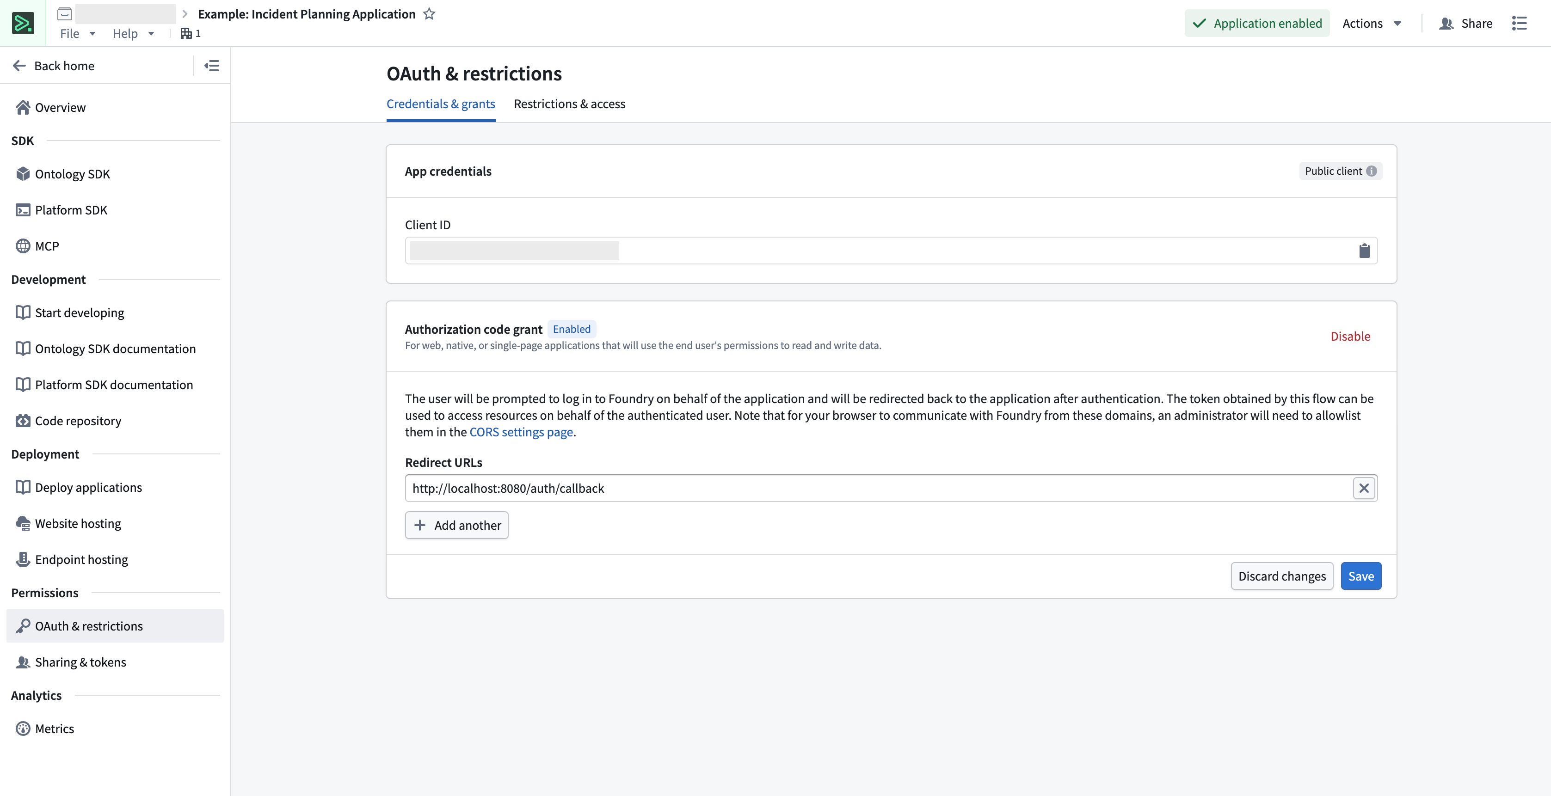
Task: Add another redirect URL
Action: coord(457,525)
